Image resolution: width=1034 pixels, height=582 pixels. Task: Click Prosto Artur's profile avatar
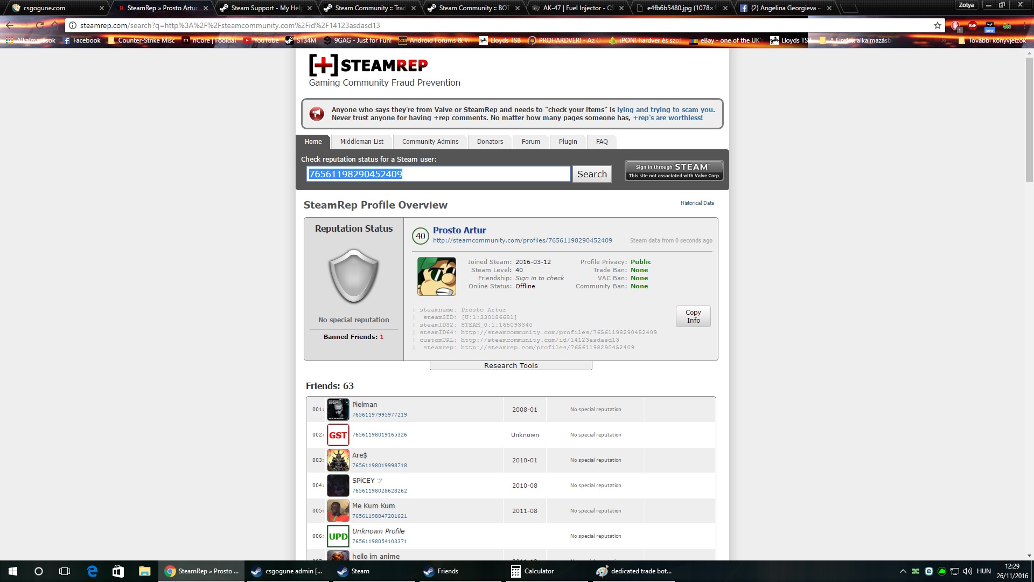click(x=436, y=276)
